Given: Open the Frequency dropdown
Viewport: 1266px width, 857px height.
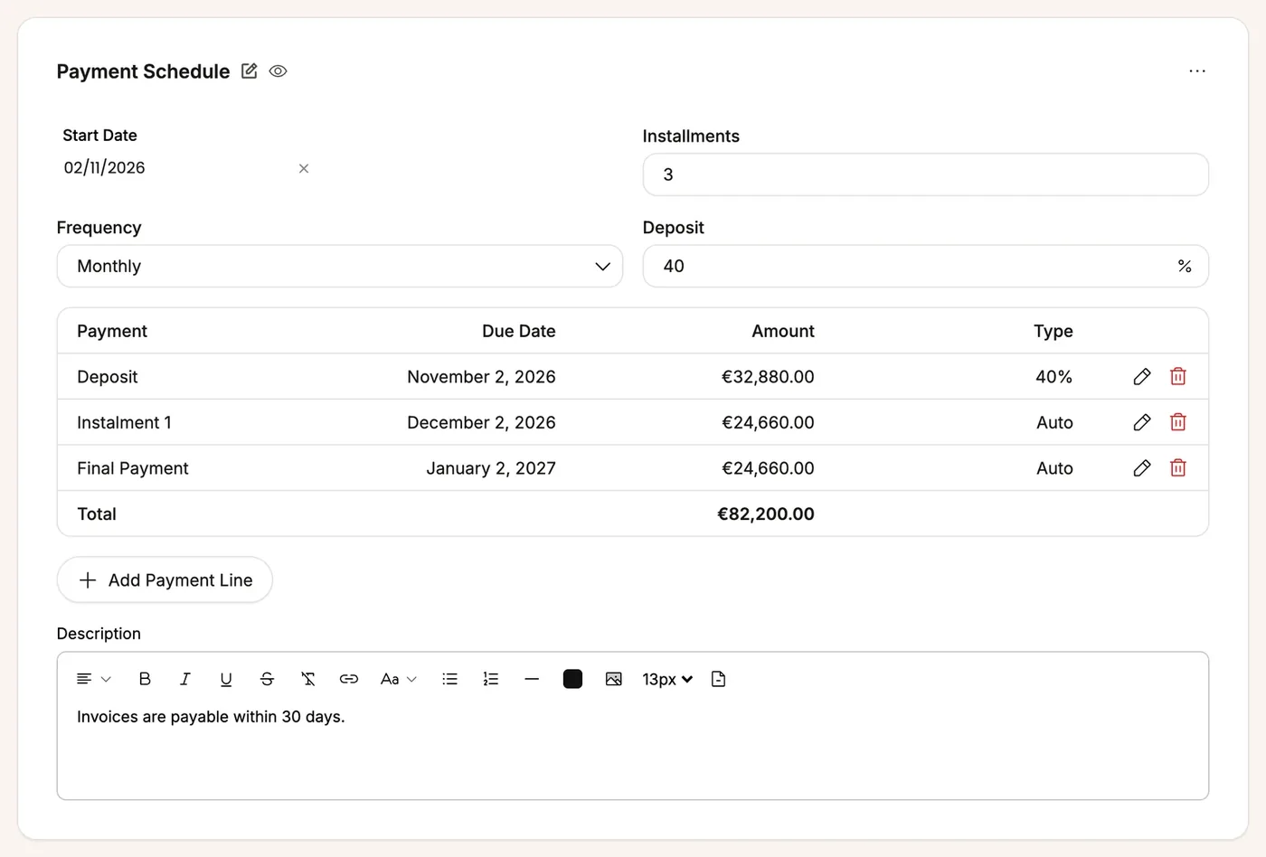Looking at the screenshot, I should coord(340,266).
